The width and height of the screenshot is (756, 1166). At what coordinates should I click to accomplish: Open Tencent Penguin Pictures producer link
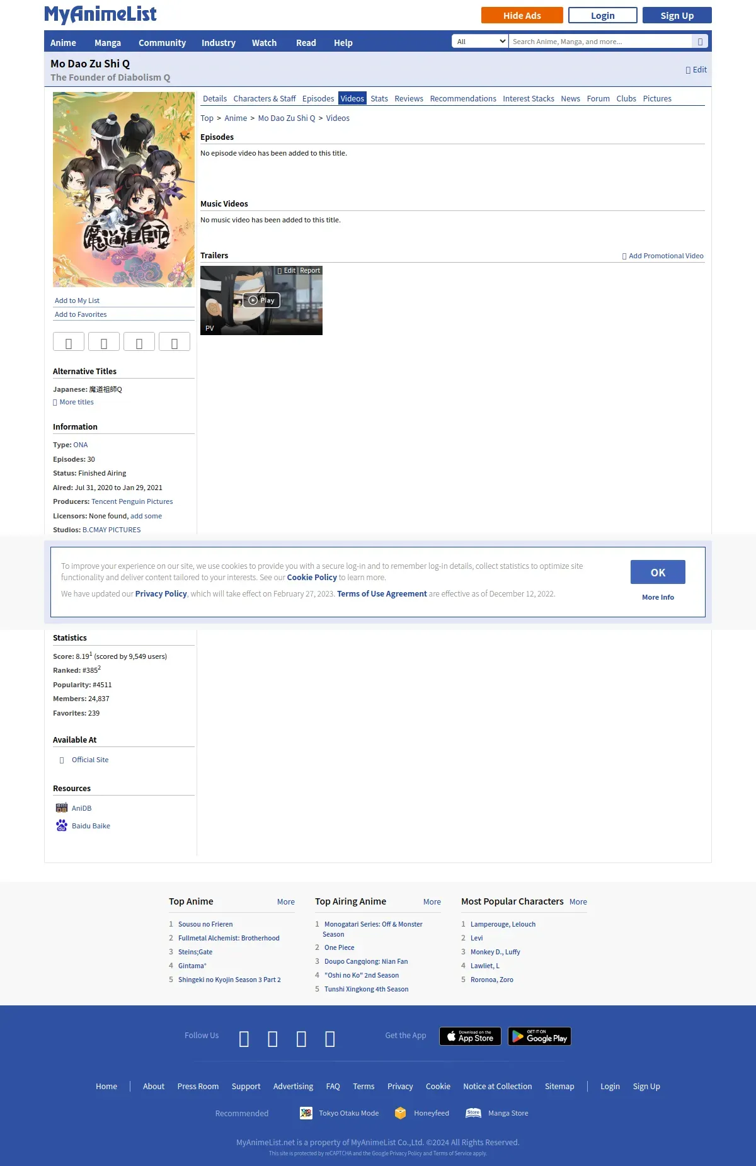(132, 501)
